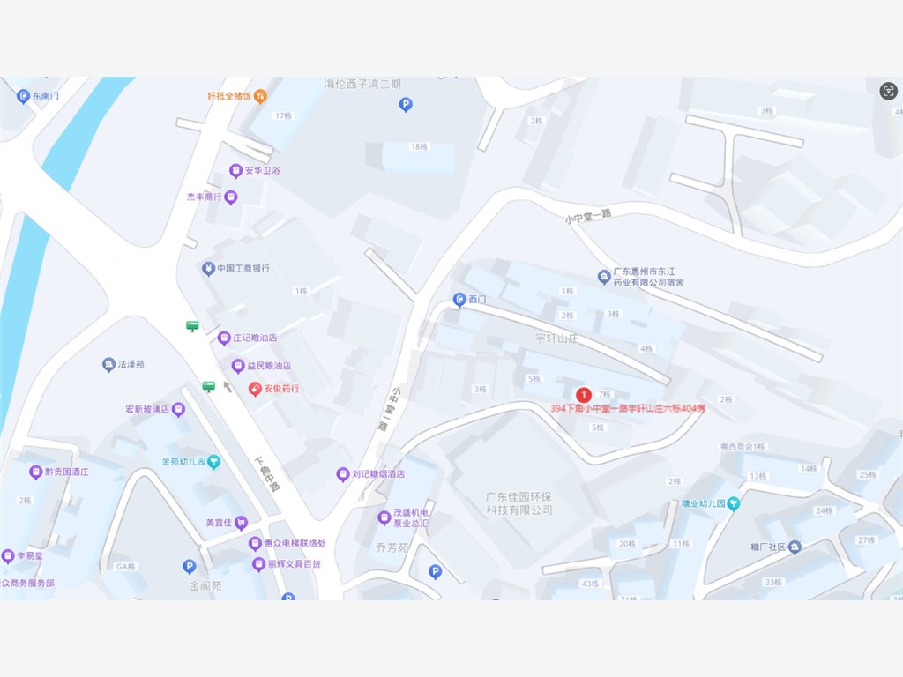Select the 中国工商银行 bank icon
The height and width of the screenshot is (677, 903).
coord(208,268)
